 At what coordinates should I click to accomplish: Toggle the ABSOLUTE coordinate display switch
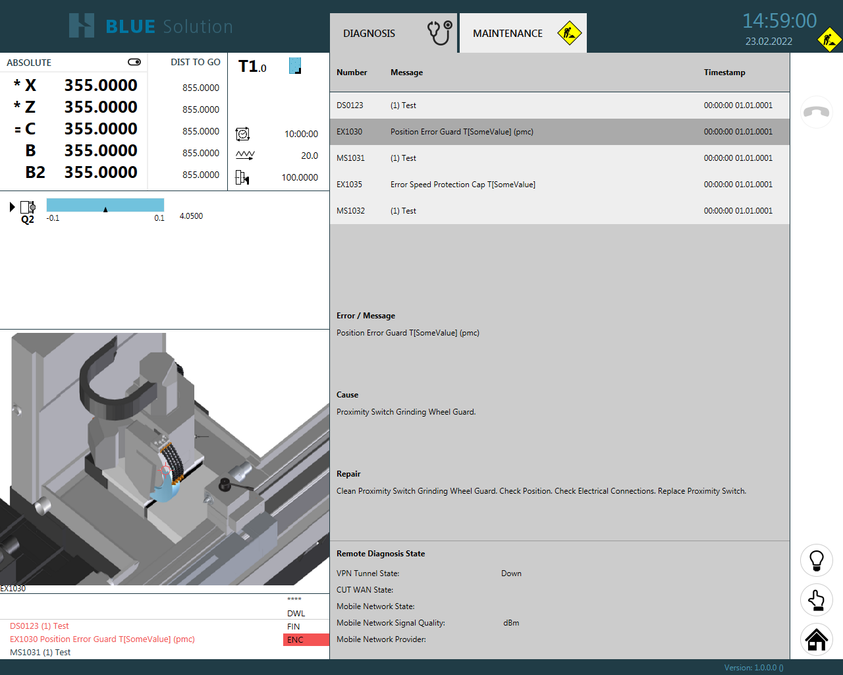pyautogui.click(x=134, y=62)
